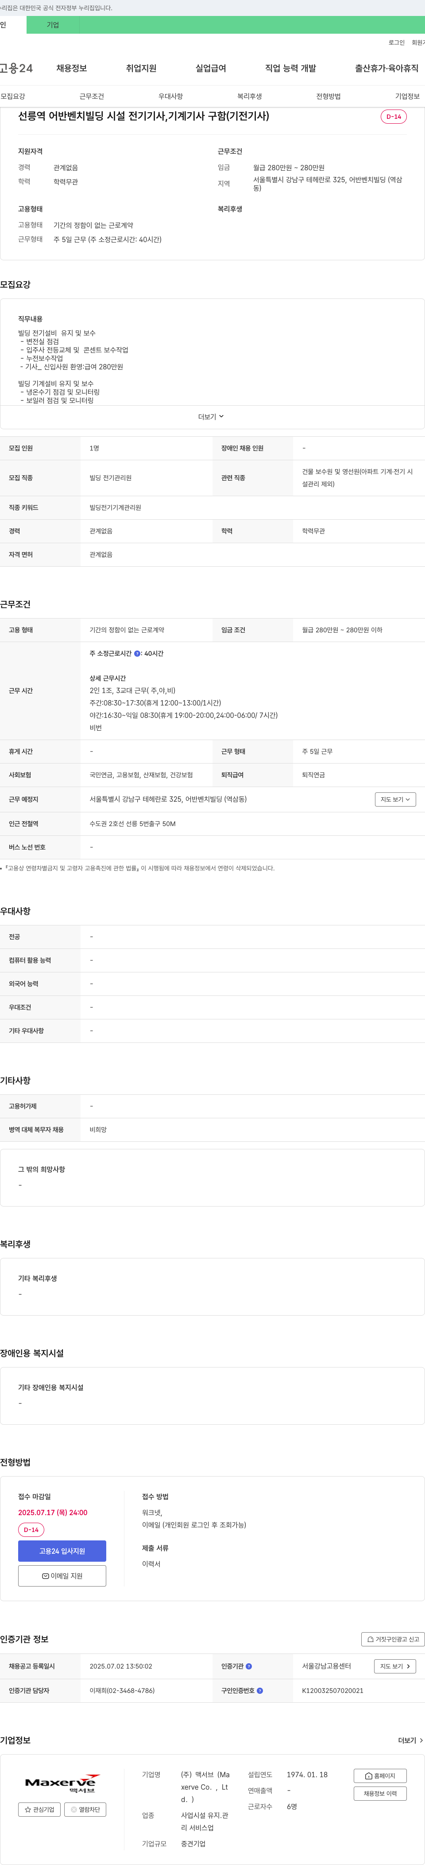Click founding date 1974. 01. 18
The height and width of the screenshot is (1865, 425).
coord(307,1775)
